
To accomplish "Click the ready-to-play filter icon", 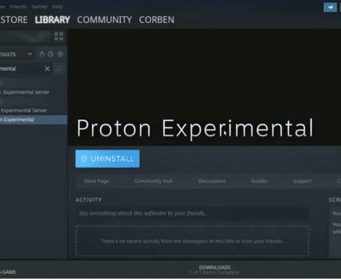I will 60,54.
